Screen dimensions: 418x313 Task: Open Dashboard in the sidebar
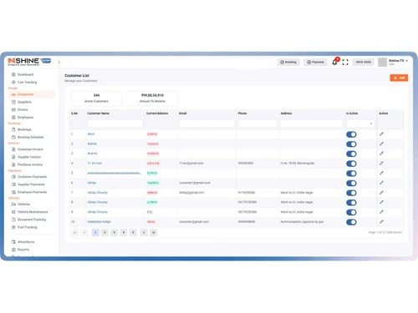pyautogui.click(x=25, y=74)
